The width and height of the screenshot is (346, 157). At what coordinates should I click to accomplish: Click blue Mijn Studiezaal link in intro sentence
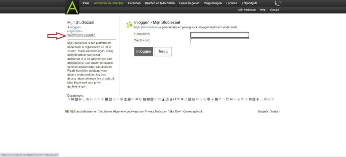pyautogui.click(x=144, y=27)
